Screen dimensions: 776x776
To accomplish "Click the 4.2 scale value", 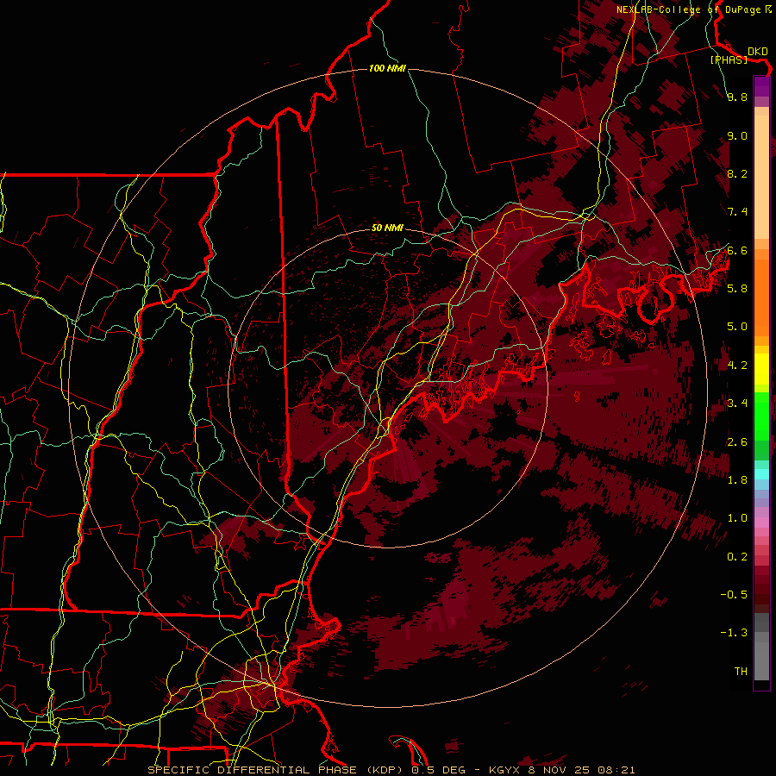I will point(737,366).
